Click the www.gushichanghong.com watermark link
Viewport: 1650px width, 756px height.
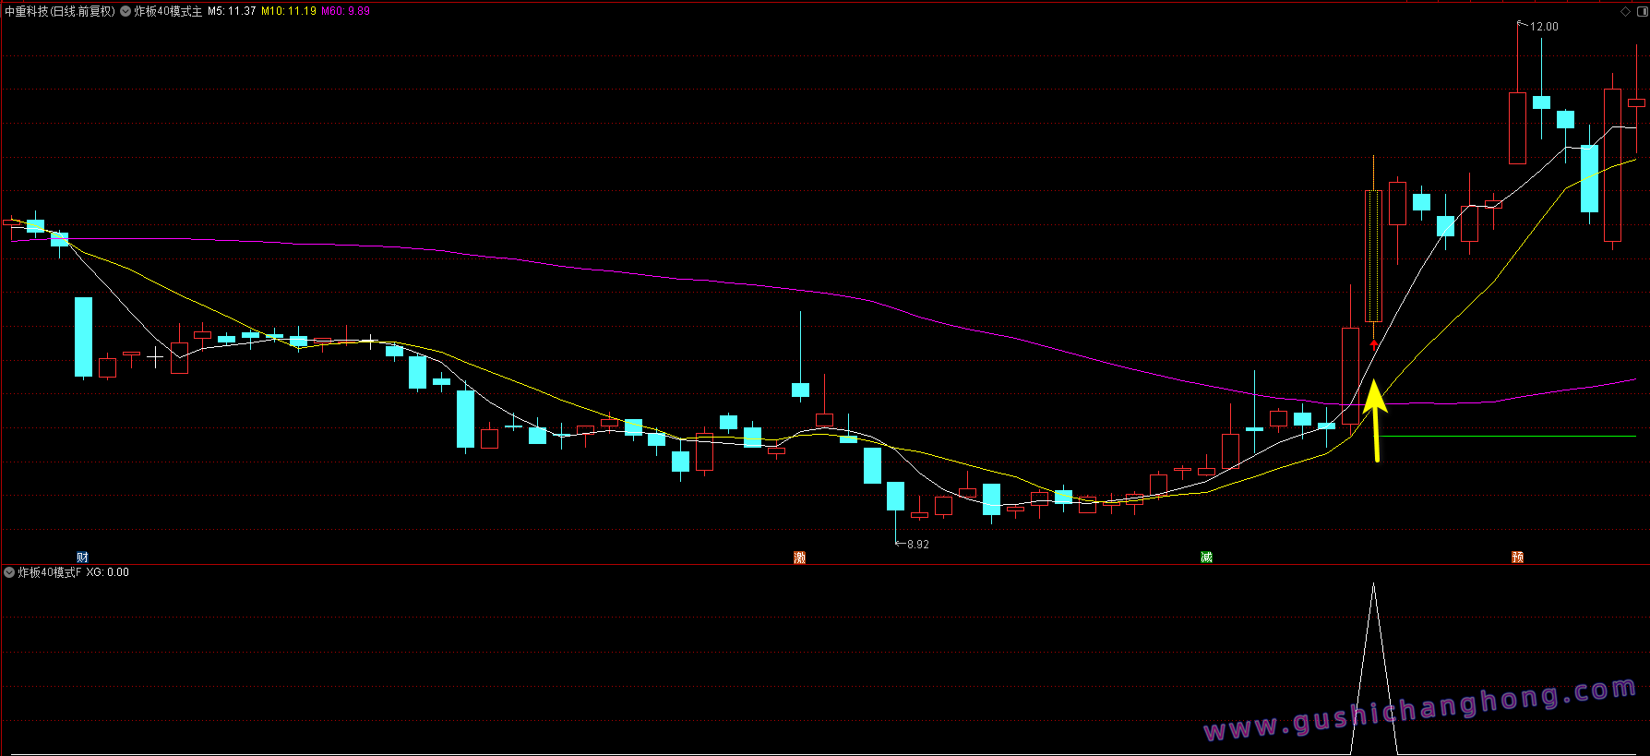click(x=1420, y=709)
